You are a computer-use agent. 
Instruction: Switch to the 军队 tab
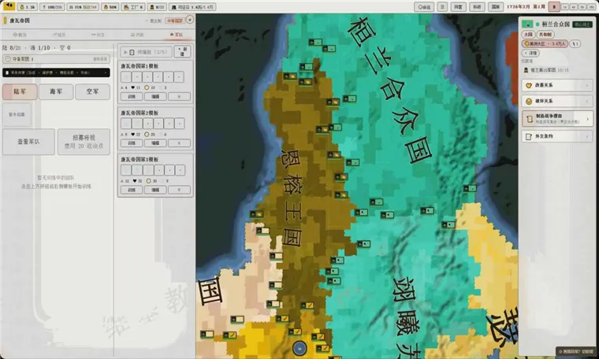coord(176,35)
